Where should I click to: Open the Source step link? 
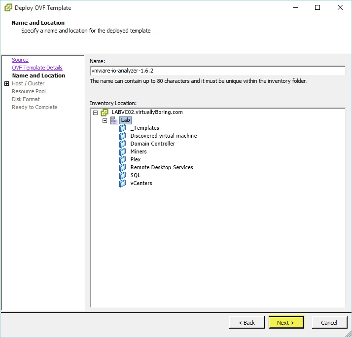pyautogui.click(x=20, y=60)
